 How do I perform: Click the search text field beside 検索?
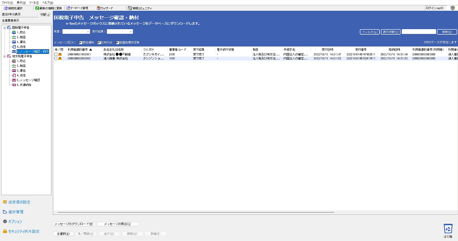tap(419, 32)
